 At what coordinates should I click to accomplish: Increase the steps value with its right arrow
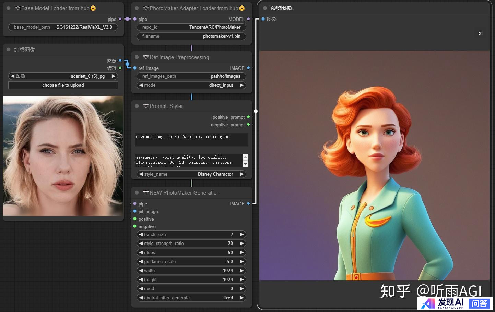242,253
